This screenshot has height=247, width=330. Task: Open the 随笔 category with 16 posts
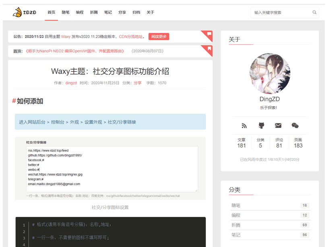pos(270,205)
